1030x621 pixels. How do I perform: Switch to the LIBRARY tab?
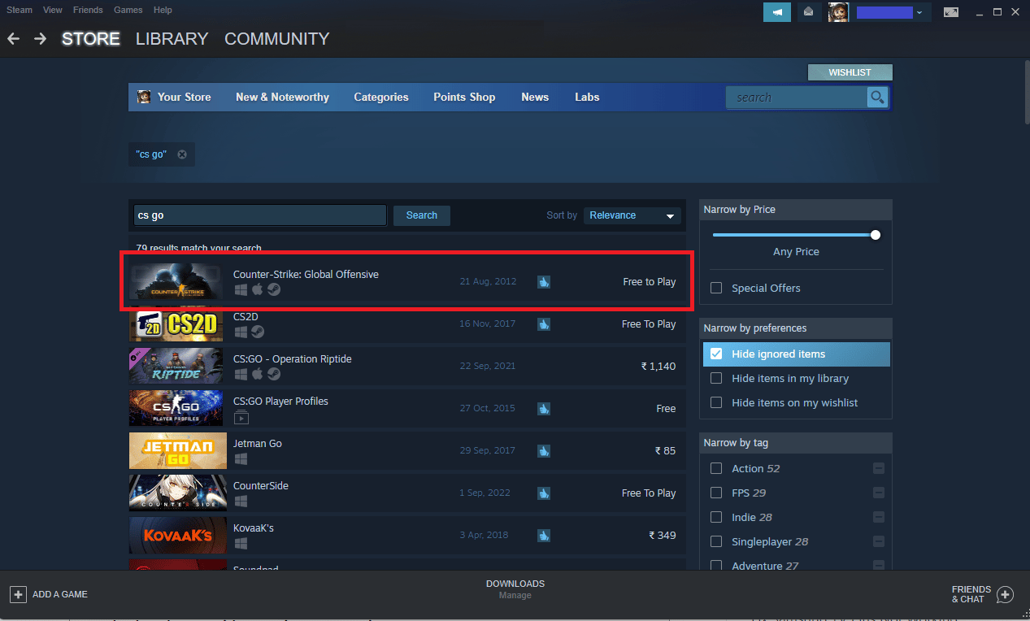coord(172,38)
